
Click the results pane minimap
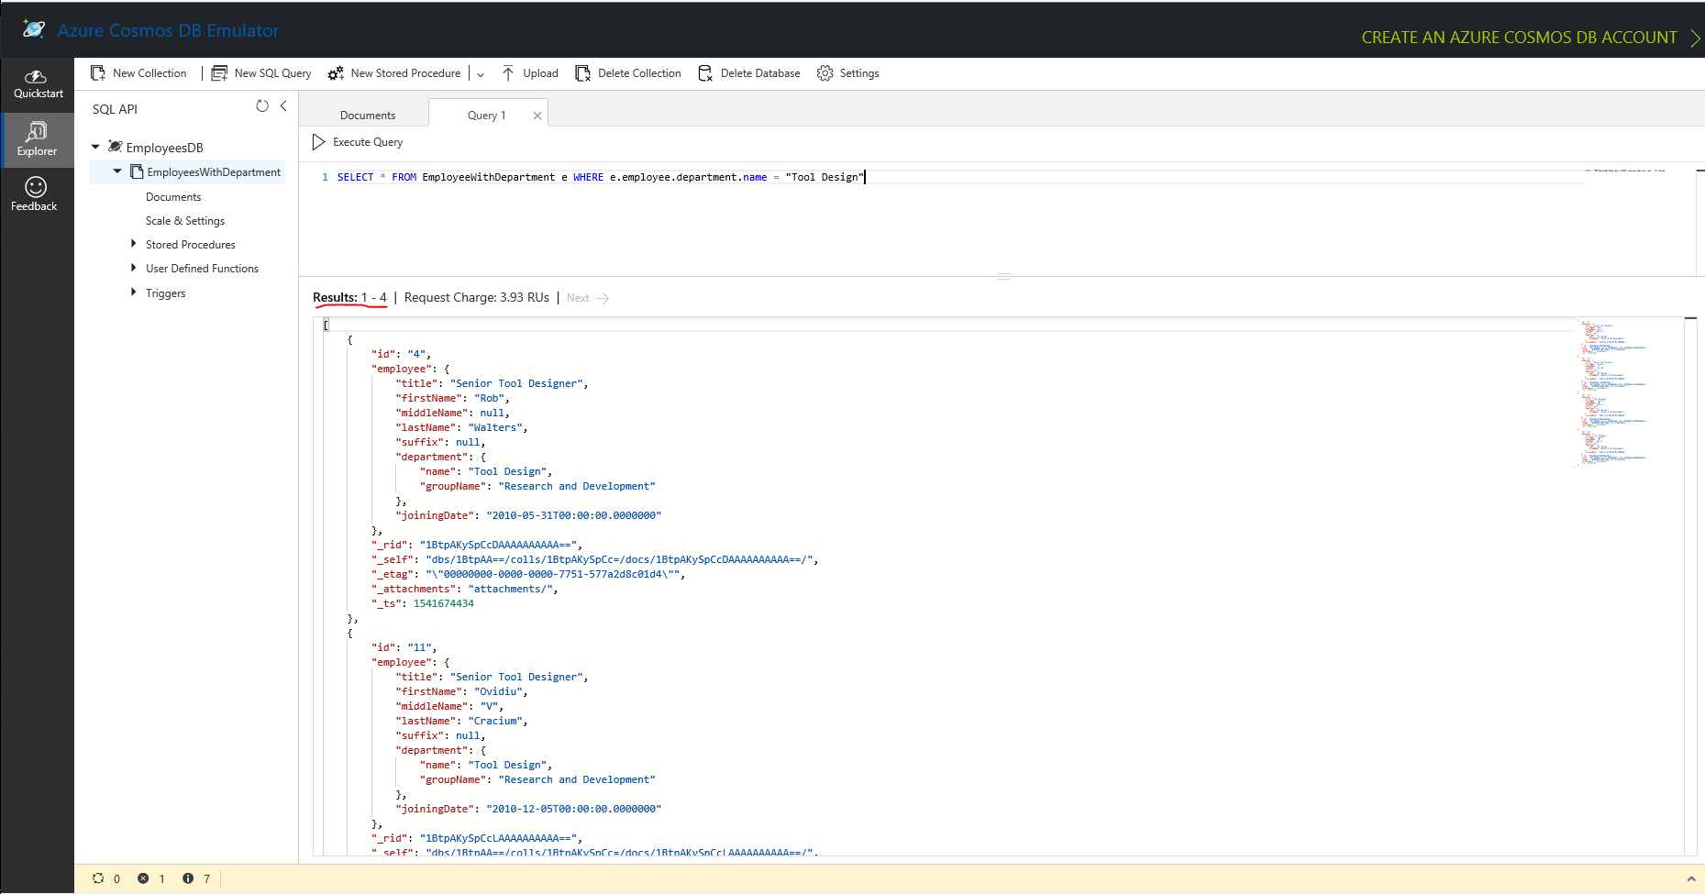(1614, 392)
